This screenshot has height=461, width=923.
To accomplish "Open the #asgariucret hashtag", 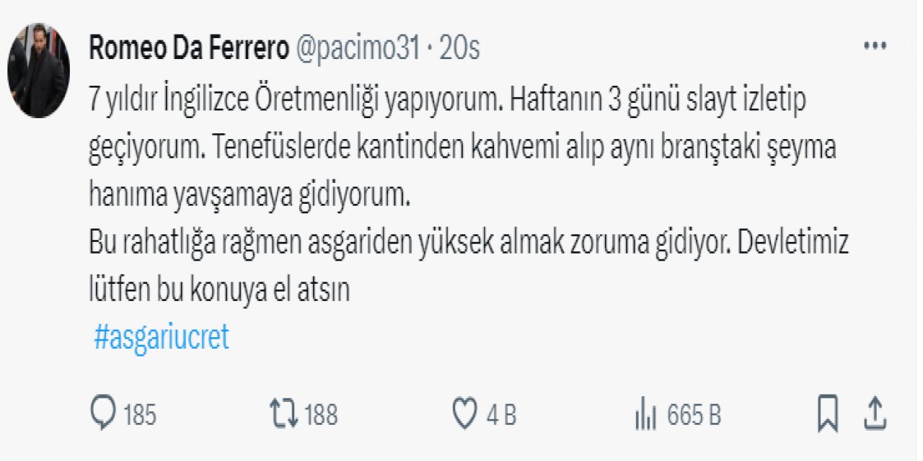I will [x=162, y=337].
